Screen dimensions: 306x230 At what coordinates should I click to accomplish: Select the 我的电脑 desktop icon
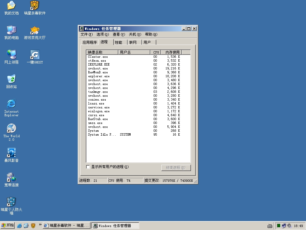12,32
